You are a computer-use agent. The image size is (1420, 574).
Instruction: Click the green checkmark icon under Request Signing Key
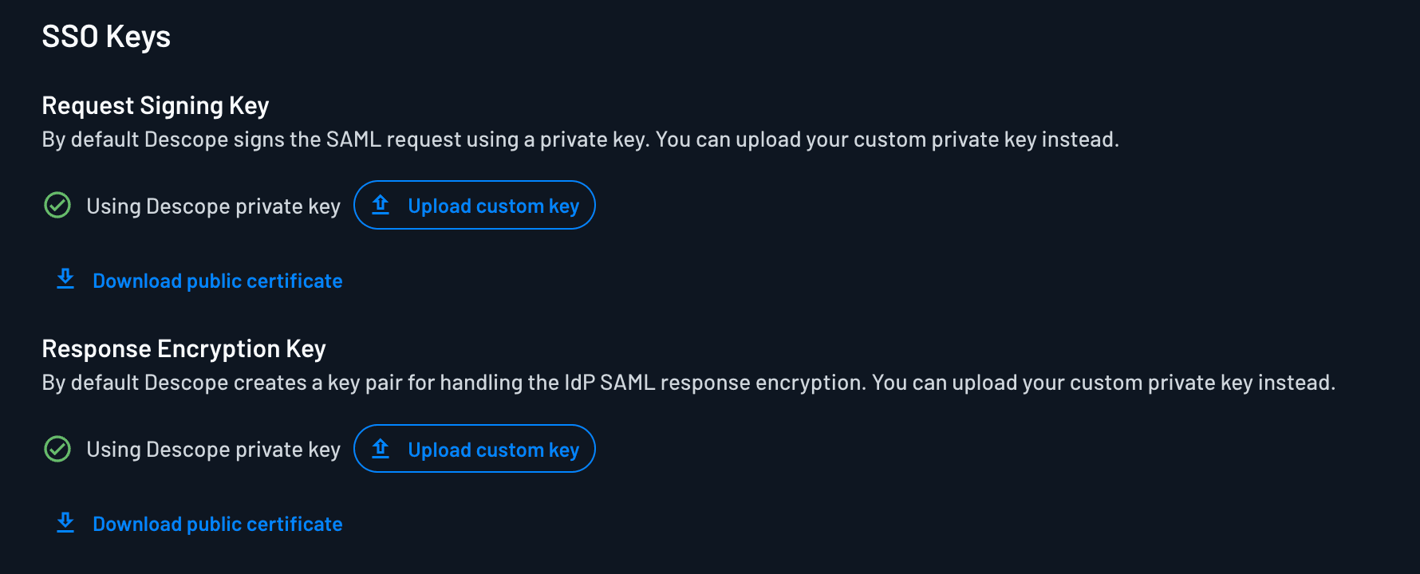point(56,206)
